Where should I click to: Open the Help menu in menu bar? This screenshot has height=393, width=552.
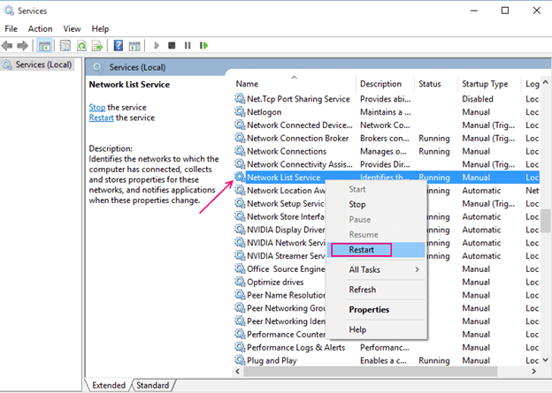point(100,29)
